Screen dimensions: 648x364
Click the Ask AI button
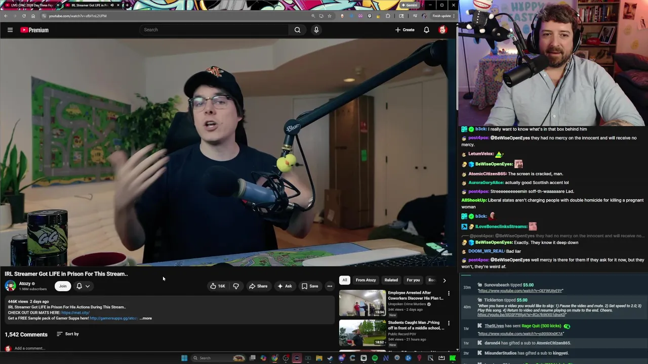[285, 286]
